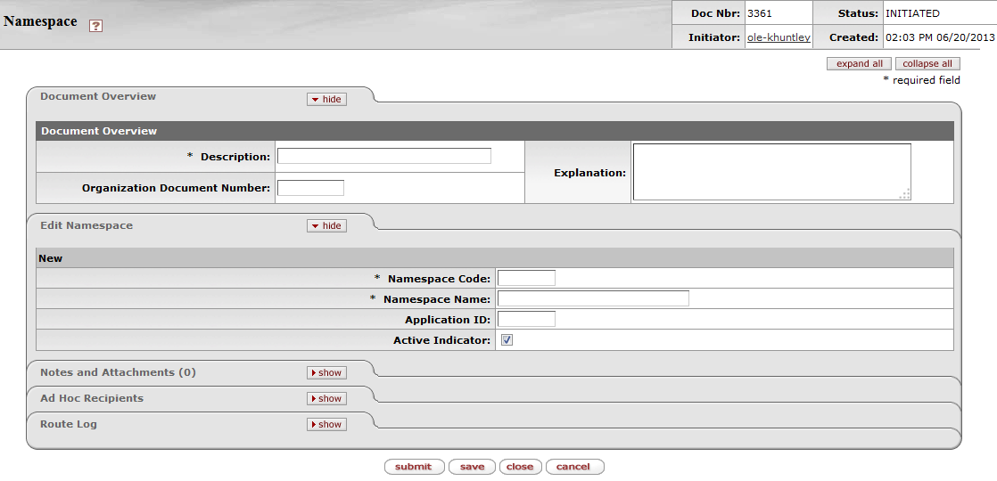Click the collapse all button
Screen dimensions: 997x481
coord(927,63)
